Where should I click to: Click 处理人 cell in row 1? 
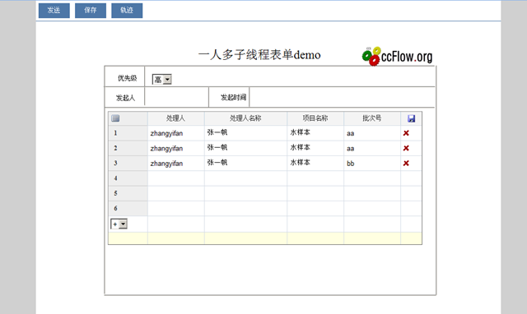click(175, 133)
